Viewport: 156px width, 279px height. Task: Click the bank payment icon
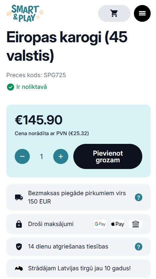pyautogui.click(x=135, y=224)
